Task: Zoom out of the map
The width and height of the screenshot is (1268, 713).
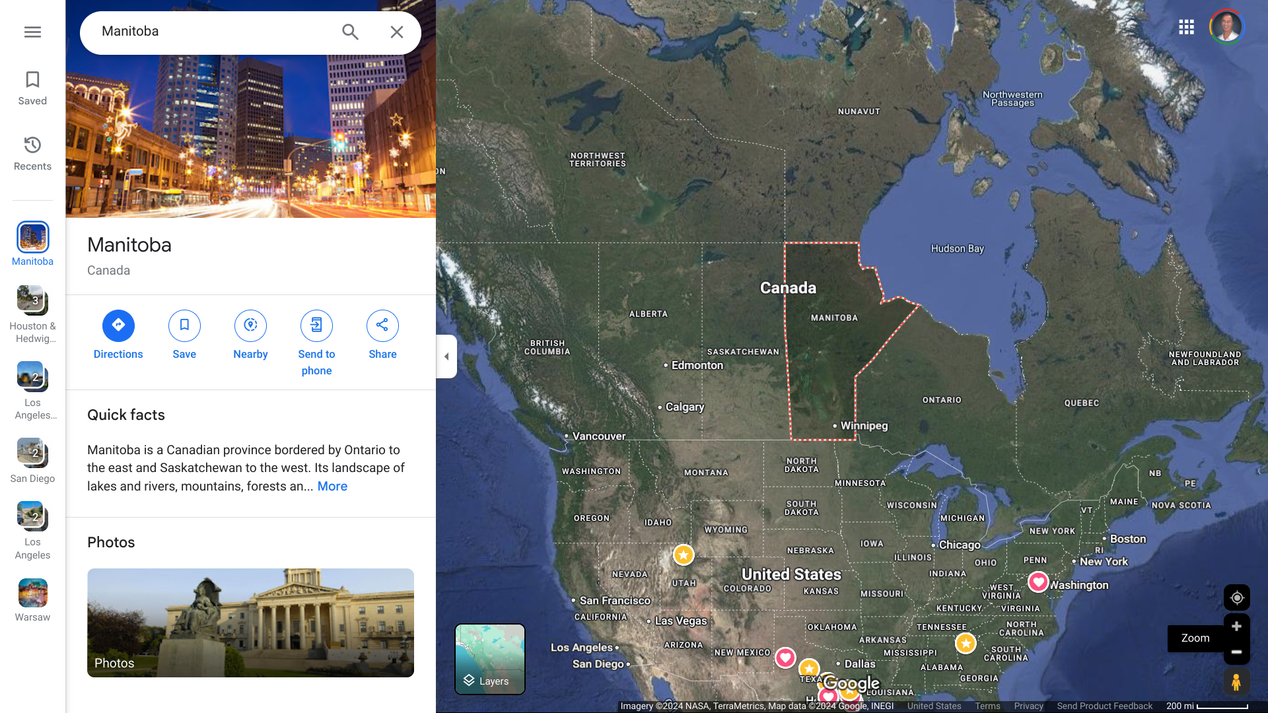Action: [1236, 652]
